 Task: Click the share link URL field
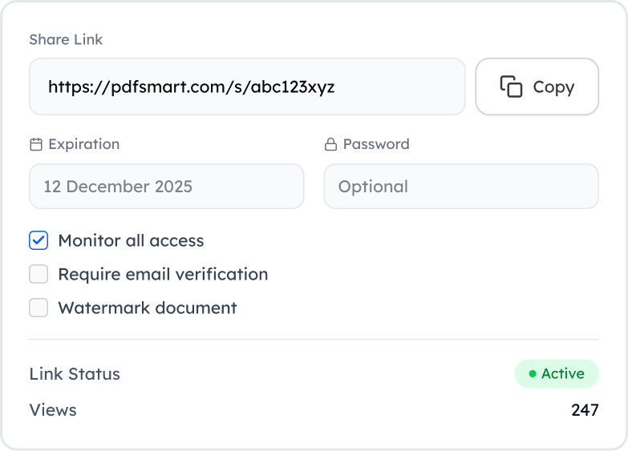click(247, 87)
